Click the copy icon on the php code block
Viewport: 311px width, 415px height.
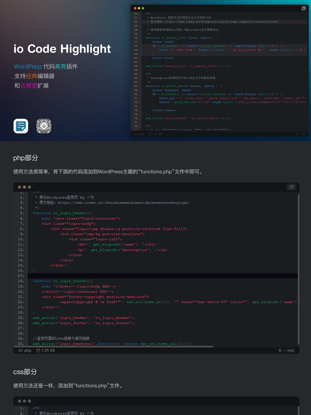tap(291, 187)
